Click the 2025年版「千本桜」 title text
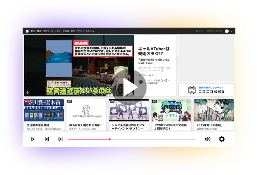Screen dimensions: 258x175 (x=210, y=125)
